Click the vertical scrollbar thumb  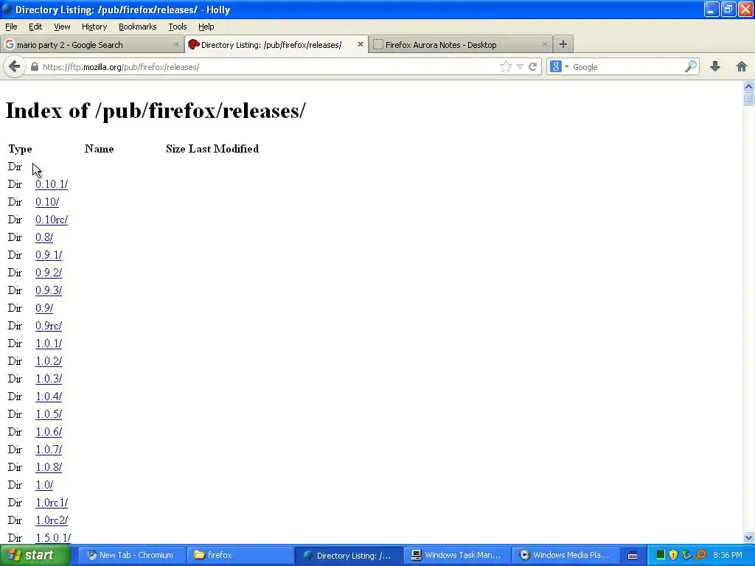748,99
